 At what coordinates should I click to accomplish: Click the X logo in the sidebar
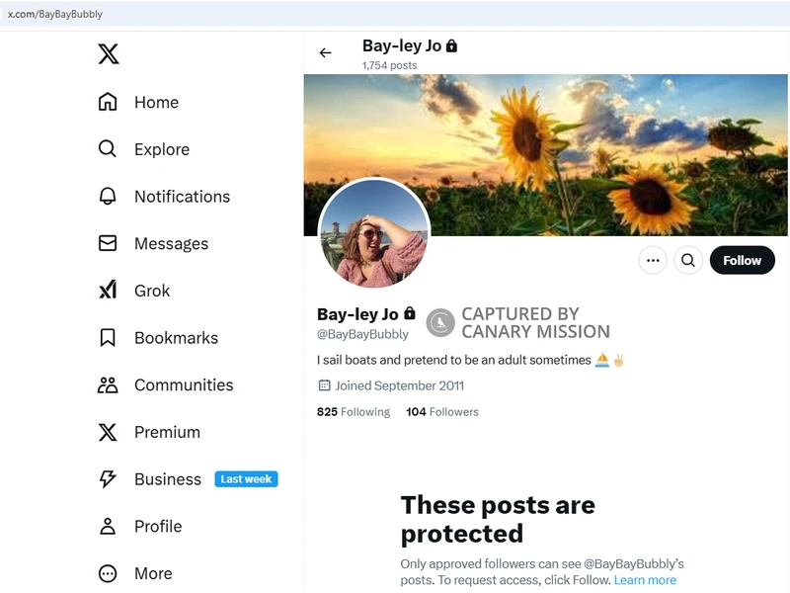click(x=109, y=54)
